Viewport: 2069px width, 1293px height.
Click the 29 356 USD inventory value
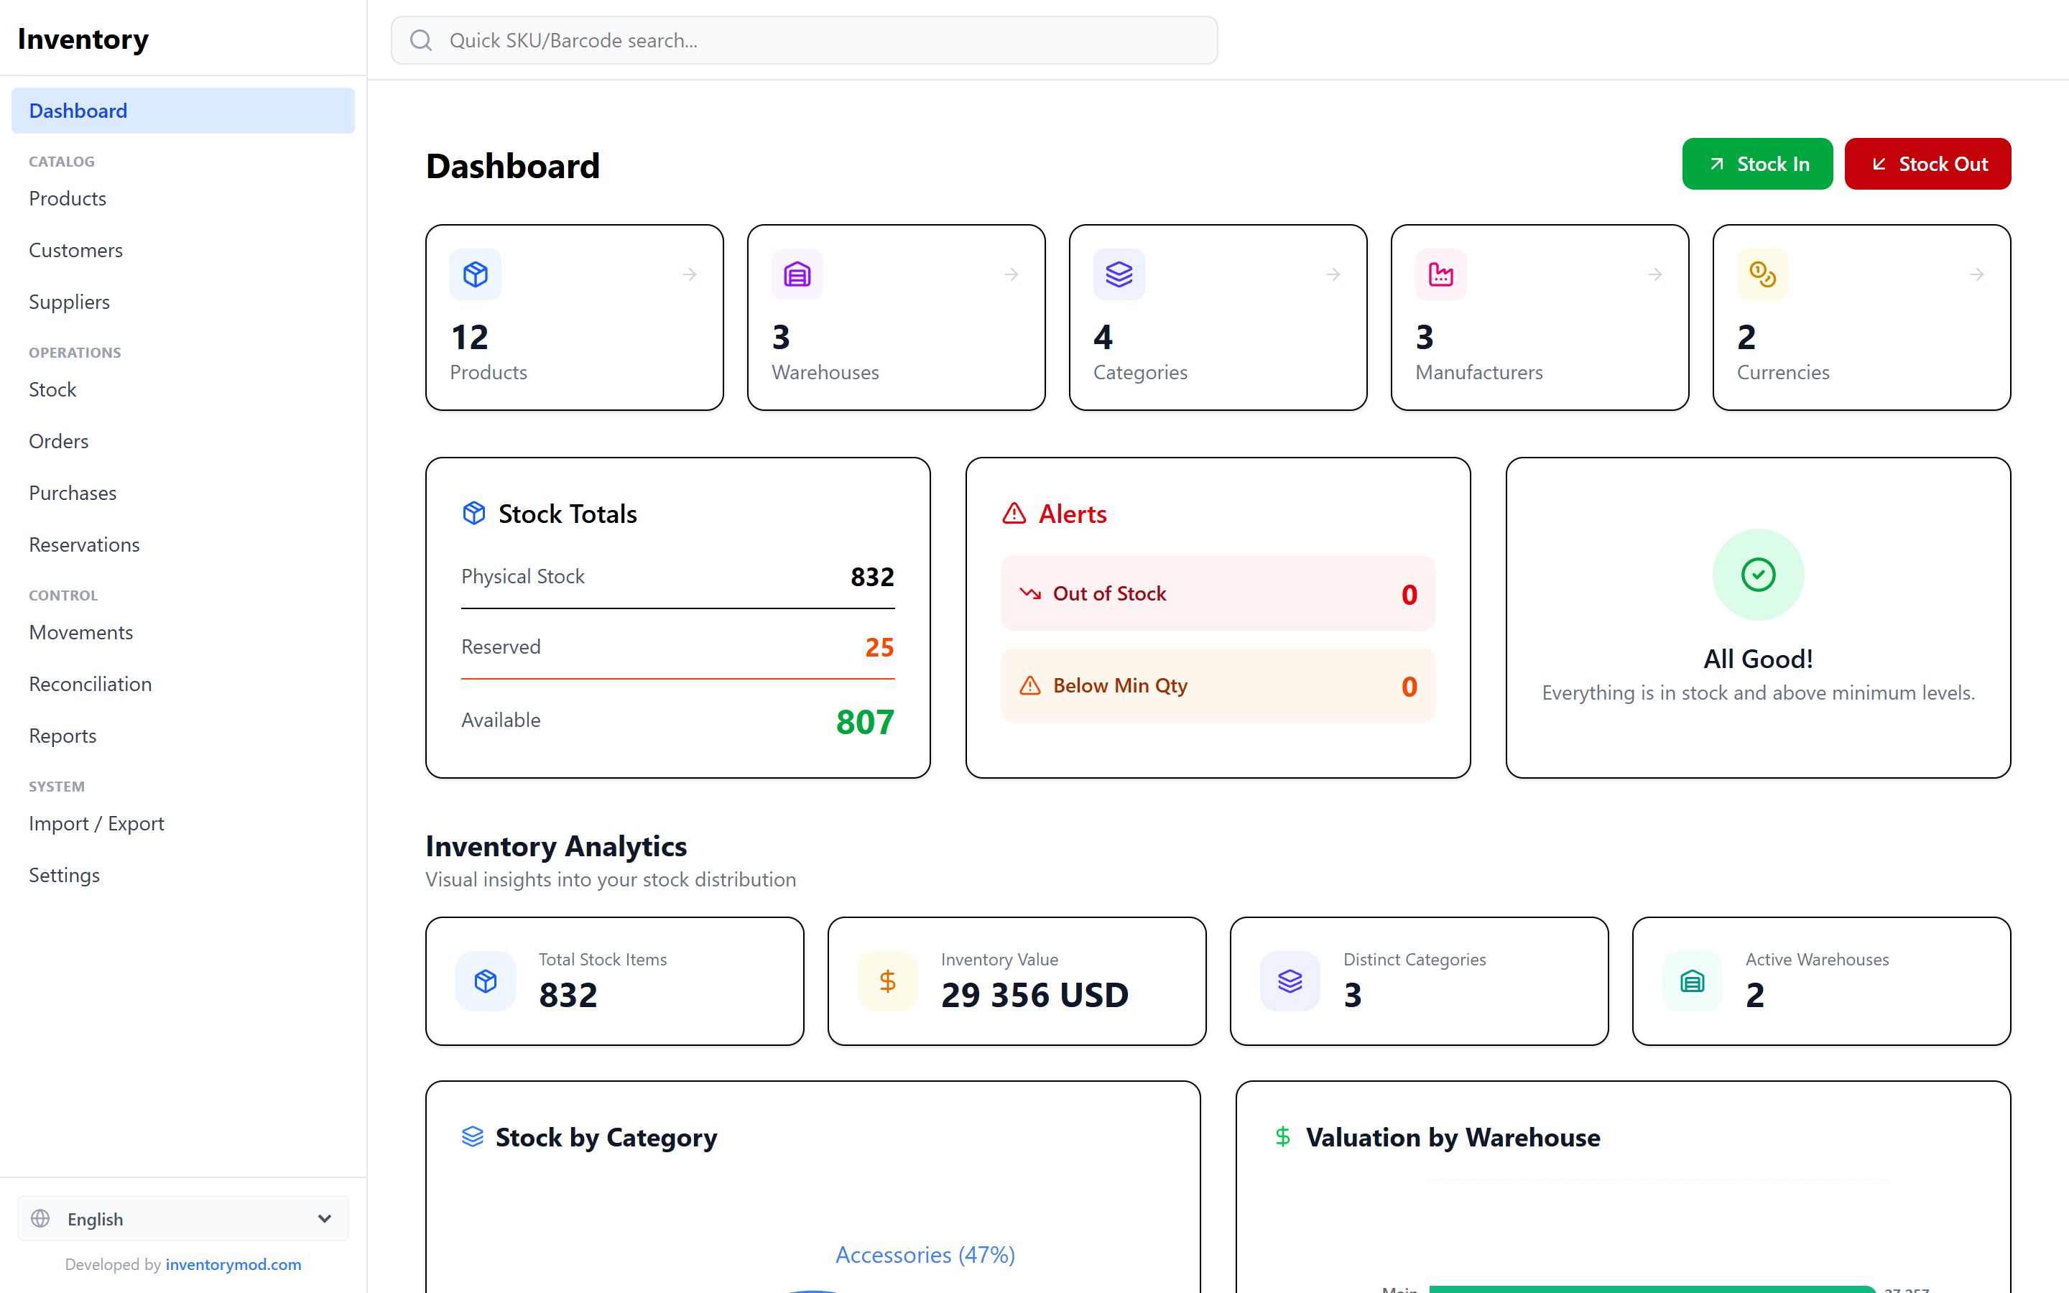click(x=1034, y=995)
